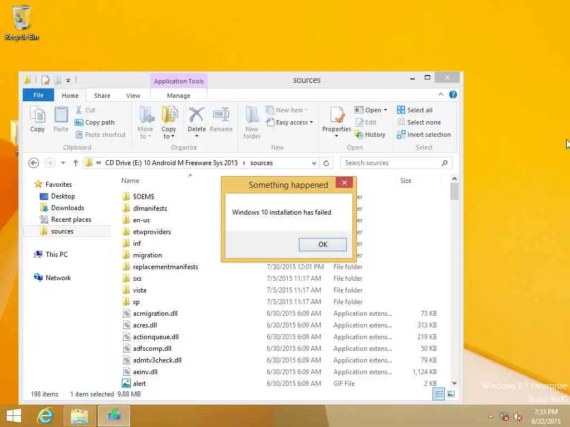Click File Explorer in the taskbar
Screen dimensions: 570x427
pyautogui.click(x=79, y=416)
